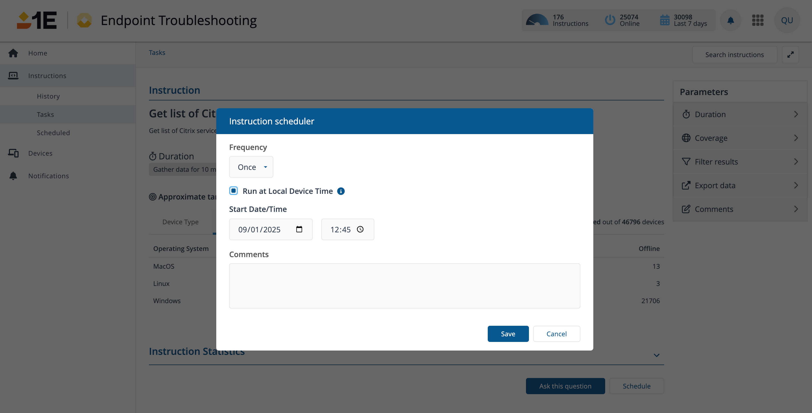This screenshot has width=812, height=413.
Task: Open the Frequency dropdown set to Once
Action: tap(251, 167)
